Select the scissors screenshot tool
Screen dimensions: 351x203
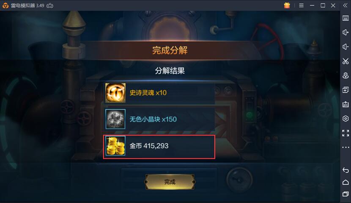click(346, 61)
